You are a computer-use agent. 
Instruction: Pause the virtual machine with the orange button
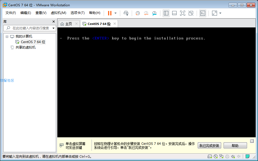109,13
